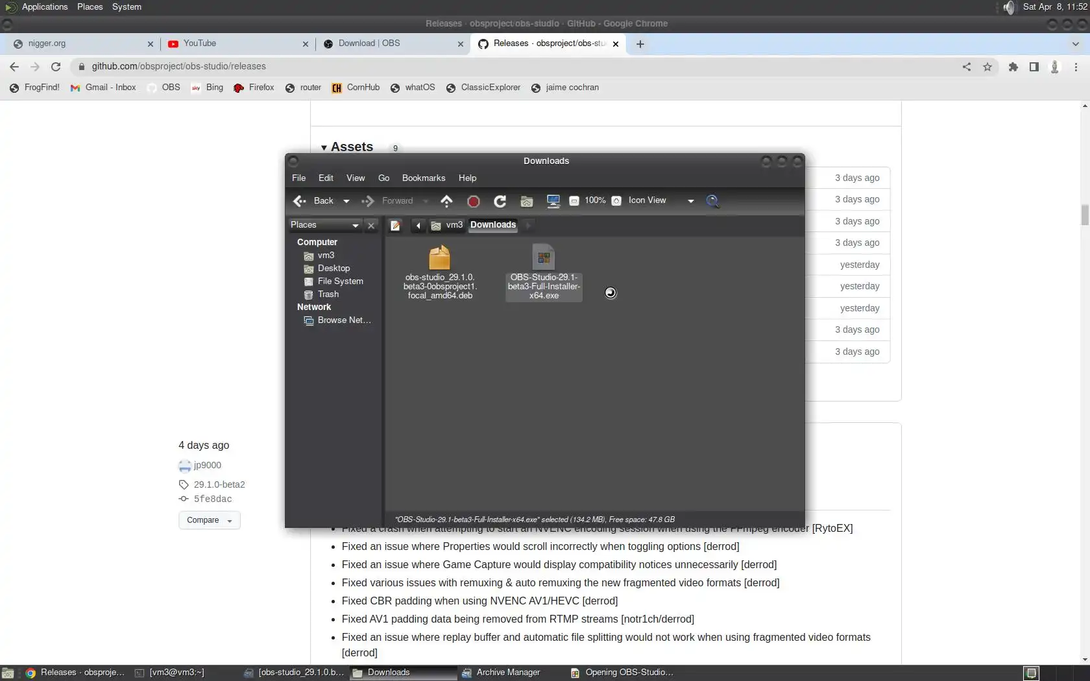The image size is (1090, 681).
Task: Open the Chrome profile avatar menu
Action: click(1055, 66)
